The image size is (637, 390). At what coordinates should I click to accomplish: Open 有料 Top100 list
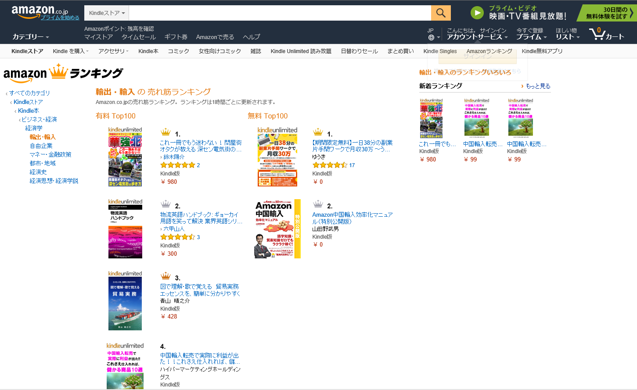116,116
